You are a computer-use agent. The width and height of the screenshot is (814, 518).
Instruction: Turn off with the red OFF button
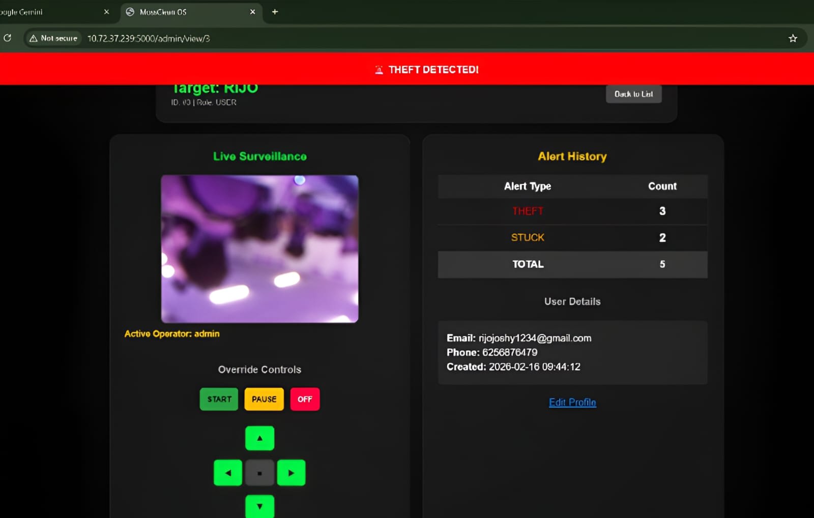click(305, 399)
